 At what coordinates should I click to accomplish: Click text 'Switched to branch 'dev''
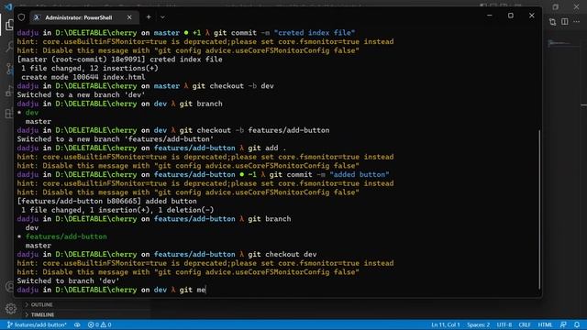(68, 281)
